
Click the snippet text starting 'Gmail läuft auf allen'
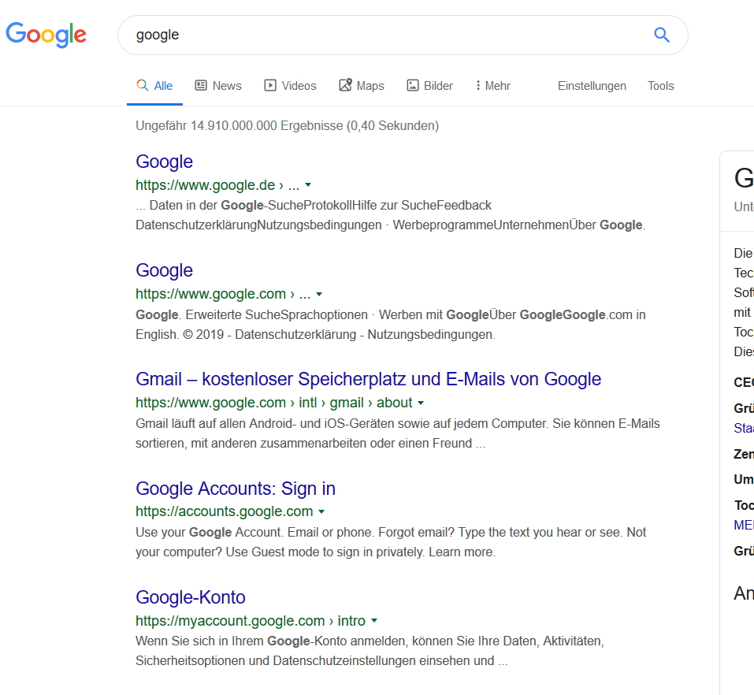tap(398, 433)
